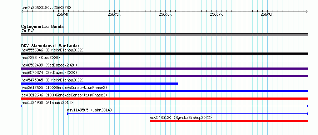This screenshot has height=135, width=318.
Task: Open variant nsv5556846 (ByrskaBishop2022) label
Action: coord(53,50)
